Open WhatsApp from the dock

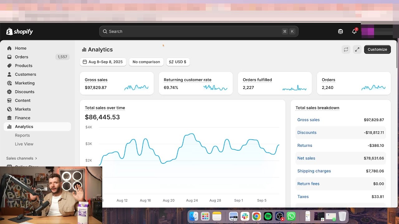point(291,216)
